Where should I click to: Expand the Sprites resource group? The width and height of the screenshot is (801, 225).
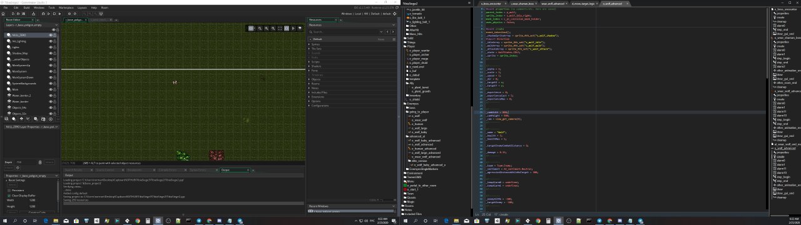pyautogui.click(x=309, y=44)
